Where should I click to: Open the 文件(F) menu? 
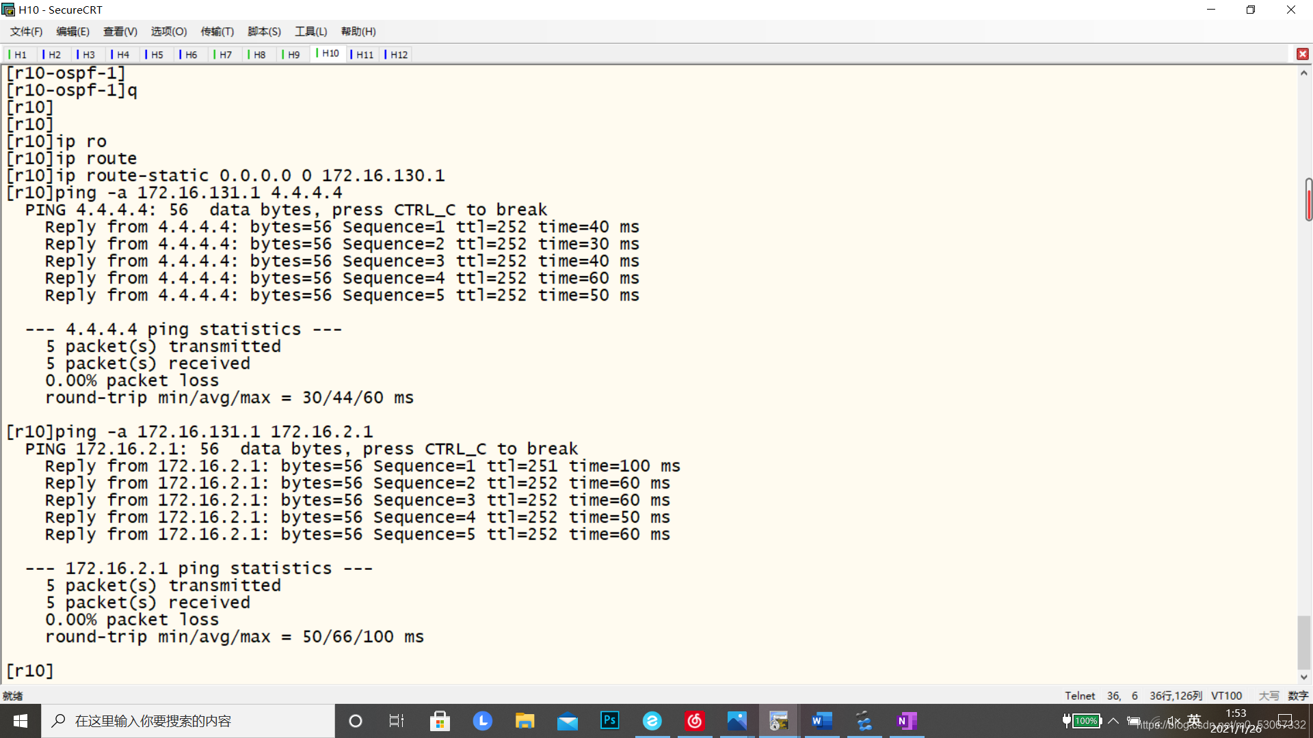coord(26,31)
